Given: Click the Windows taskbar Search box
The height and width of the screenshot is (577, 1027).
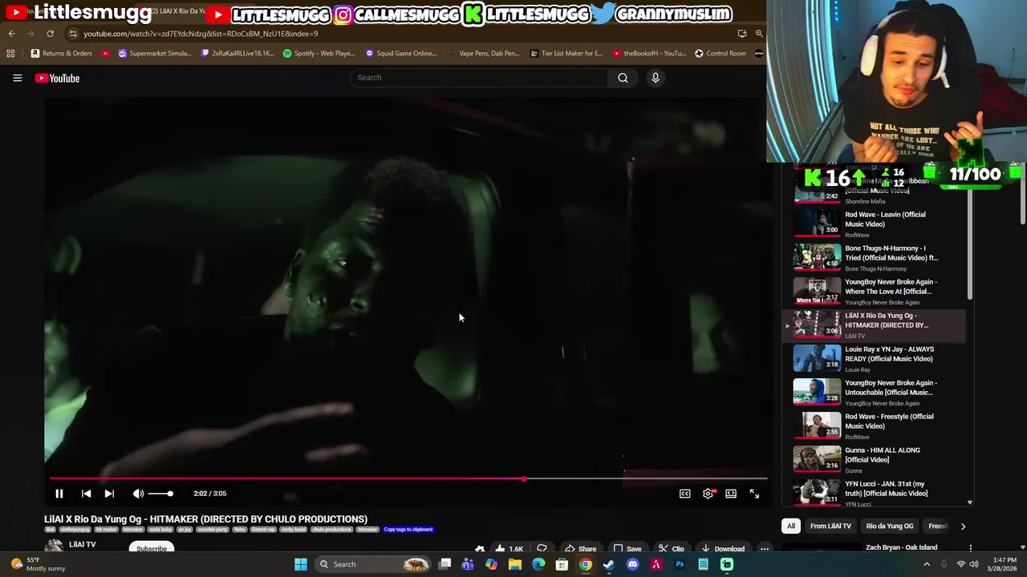Looking at the screenshot, I should tap(373, 564).
